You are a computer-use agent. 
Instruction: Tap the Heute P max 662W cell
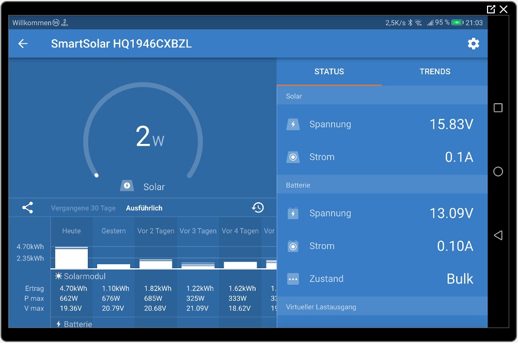[69, 299]
